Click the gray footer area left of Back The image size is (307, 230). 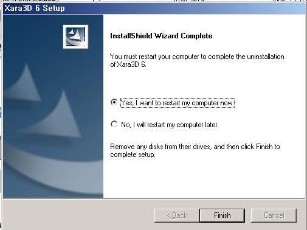click(78, 215)
